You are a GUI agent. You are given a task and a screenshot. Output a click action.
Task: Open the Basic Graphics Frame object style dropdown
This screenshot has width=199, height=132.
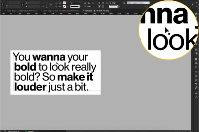tap(151, 3)
